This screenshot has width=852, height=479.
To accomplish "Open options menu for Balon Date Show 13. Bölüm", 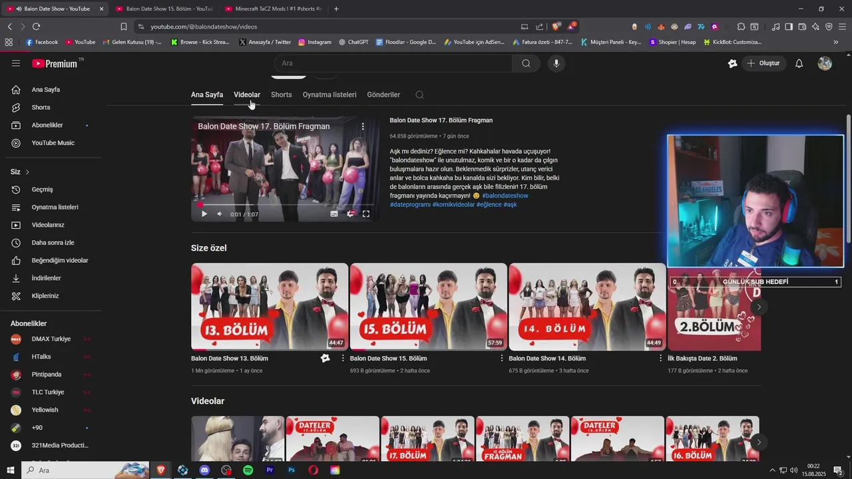I will [343, 358].
